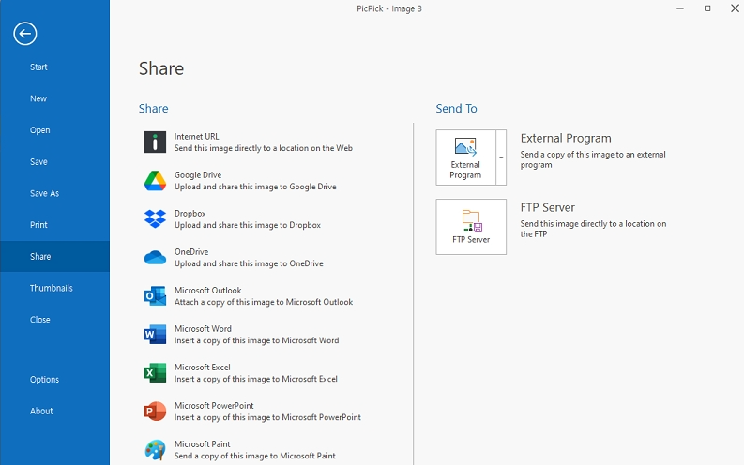Click the 'Internet URL' title text
This screenshot has width=744, height=465.
tap(196, 137)
